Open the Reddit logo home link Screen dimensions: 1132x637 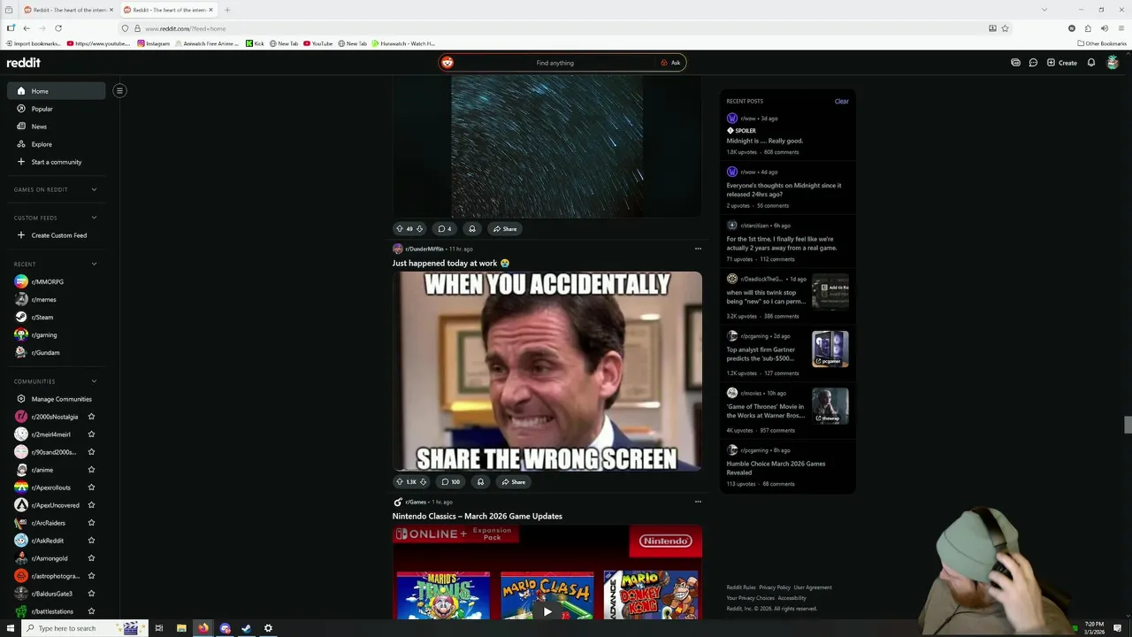[x=24, y=63]
